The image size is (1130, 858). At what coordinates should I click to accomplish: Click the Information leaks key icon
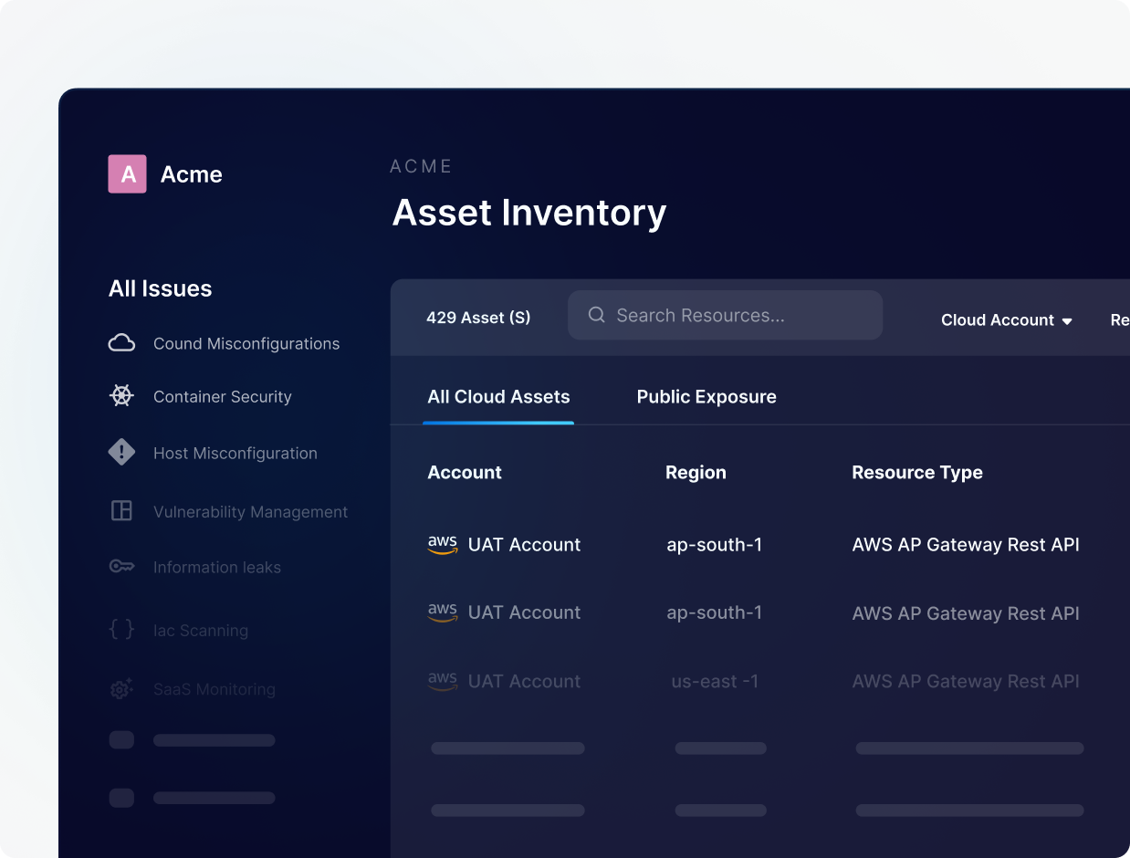(x=121, y=567)
